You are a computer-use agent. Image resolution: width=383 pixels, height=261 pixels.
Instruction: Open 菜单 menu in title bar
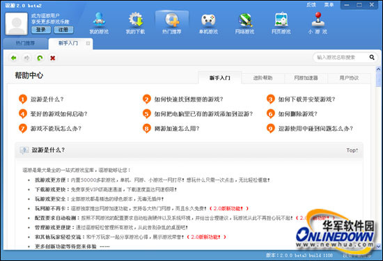click(x=329, y=5)
